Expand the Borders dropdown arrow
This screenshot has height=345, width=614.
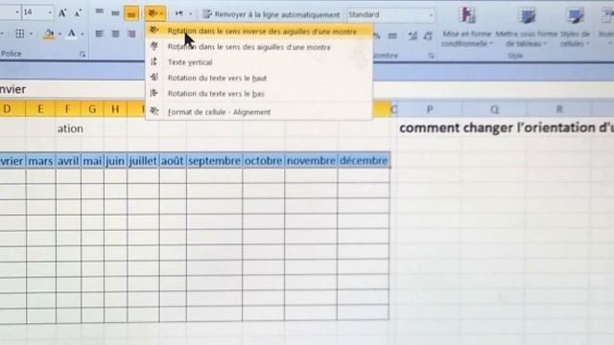click(31, 34)
